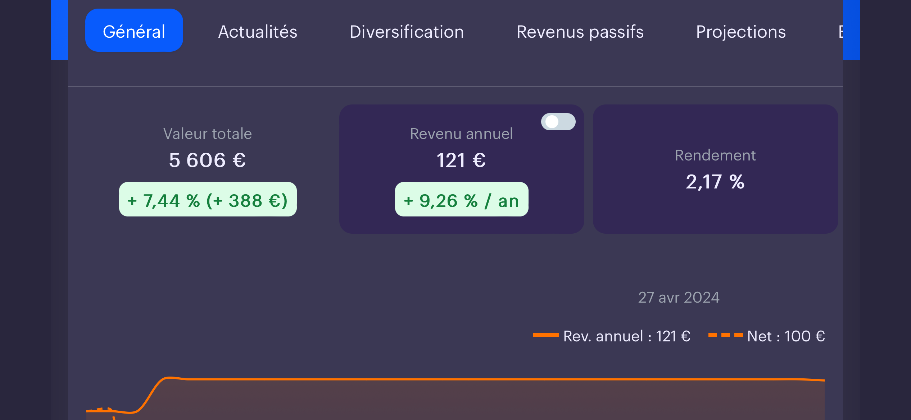
Task: Click dashed orange Net legend icon
Action: pyautogui.click(x=725, y=335)
